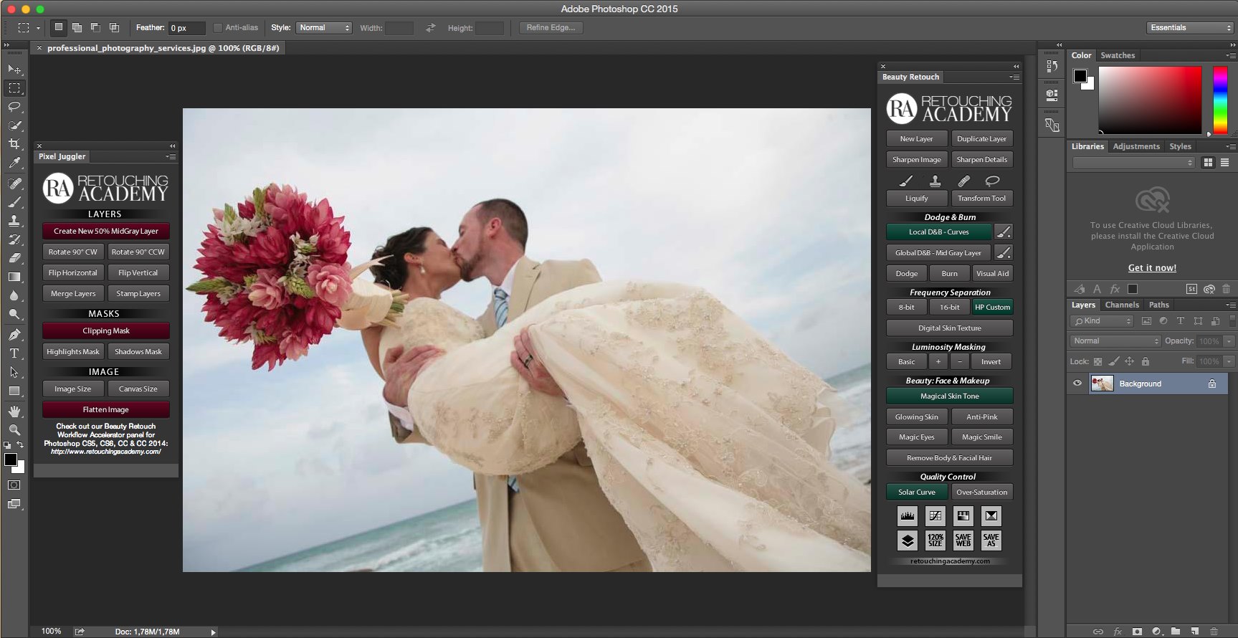Open the Pixel Juggler panel menu

tap(171, 156)
